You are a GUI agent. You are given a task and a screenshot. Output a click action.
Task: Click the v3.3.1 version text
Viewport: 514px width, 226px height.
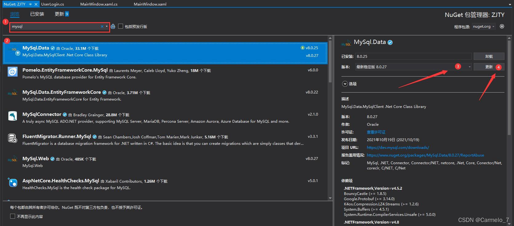[x=313, y=137]
